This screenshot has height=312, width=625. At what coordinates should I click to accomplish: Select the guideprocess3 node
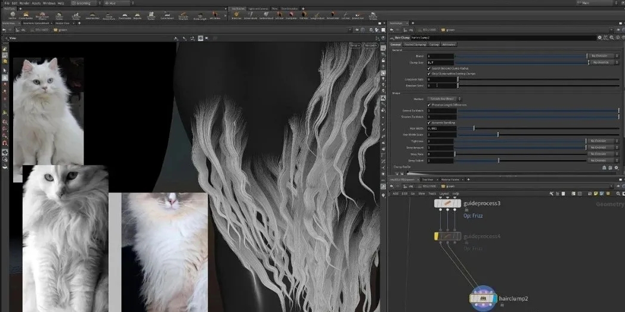click(448, 204)
